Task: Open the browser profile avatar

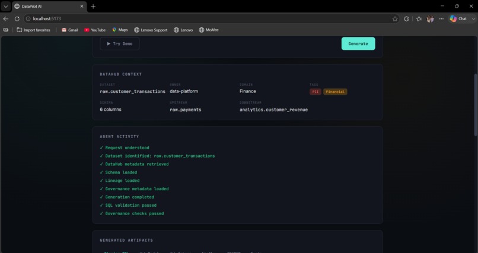Action: 430,19
